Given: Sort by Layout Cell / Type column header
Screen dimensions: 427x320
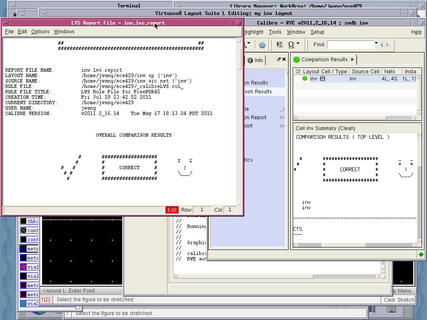Looking at the screenshot, I should point(324,72).
